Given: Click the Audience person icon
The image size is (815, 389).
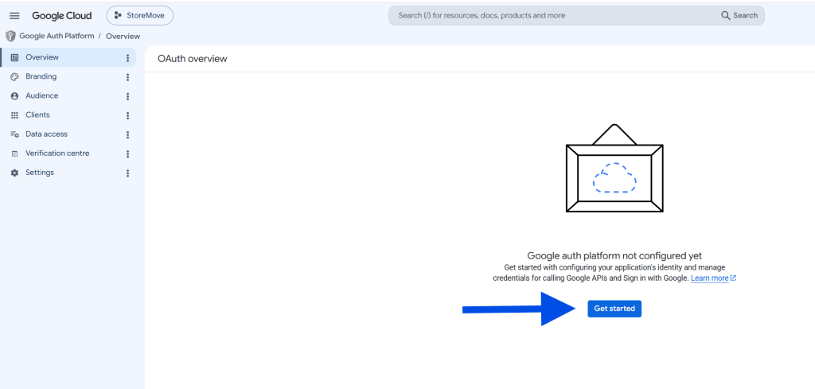Looking at the screenshot, I should 14,96.
